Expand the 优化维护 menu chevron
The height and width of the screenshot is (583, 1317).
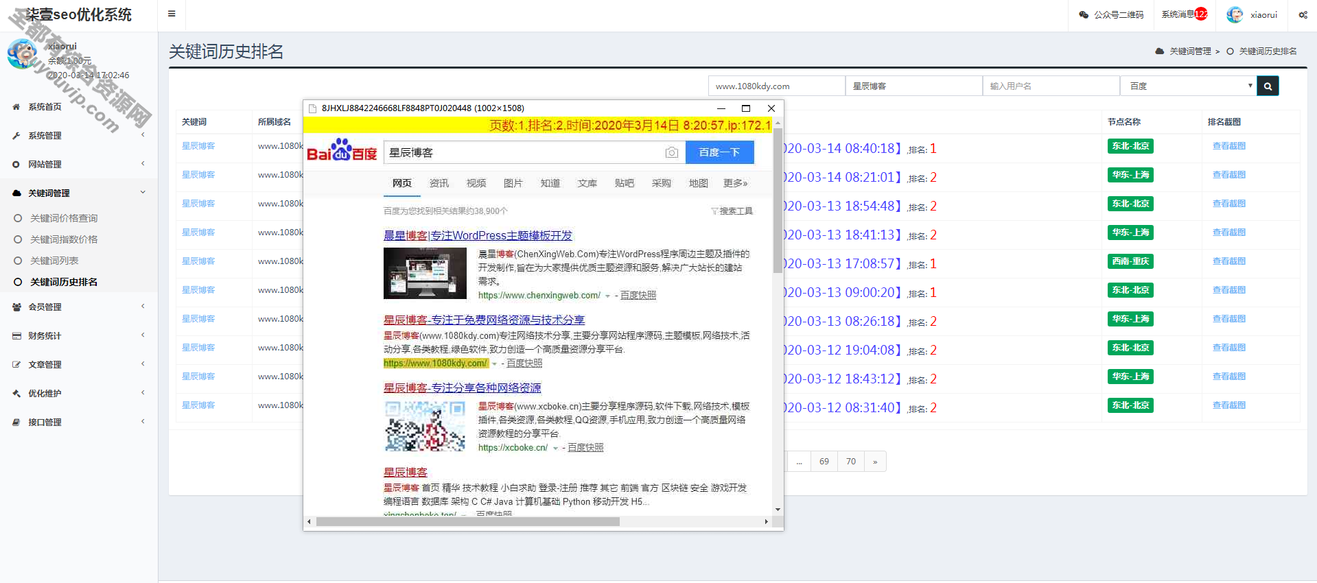click(x=143, y=392)
